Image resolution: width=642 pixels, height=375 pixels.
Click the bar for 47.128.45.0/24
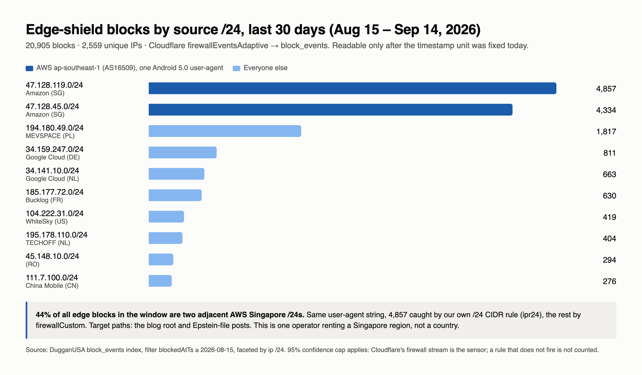[x=331, y=110]
